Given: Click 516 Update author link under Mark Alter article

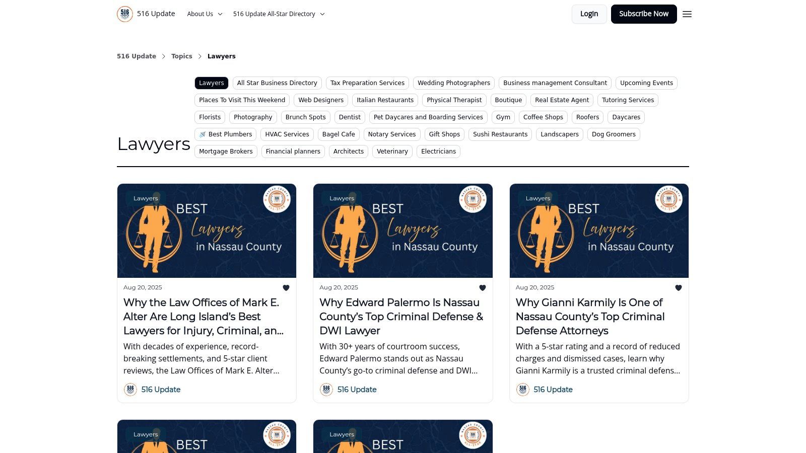Looking at the screenshot, I should [161, 390].
